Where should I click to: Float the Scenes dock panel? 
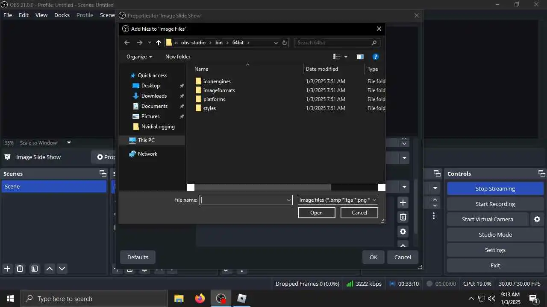103,174
